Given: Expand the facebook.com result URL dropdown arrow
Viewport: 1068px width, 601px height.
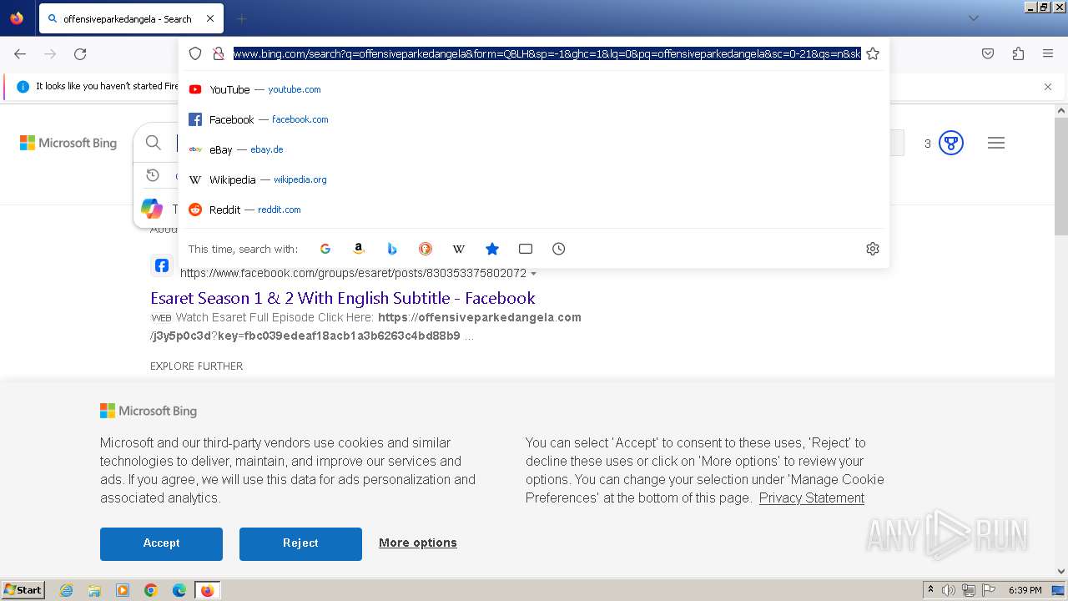Looking at the screenshot, I should click(534, 274).
